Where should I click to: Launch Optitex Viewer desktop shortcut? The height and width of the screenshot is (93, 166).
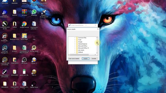(x=34, y=85)
